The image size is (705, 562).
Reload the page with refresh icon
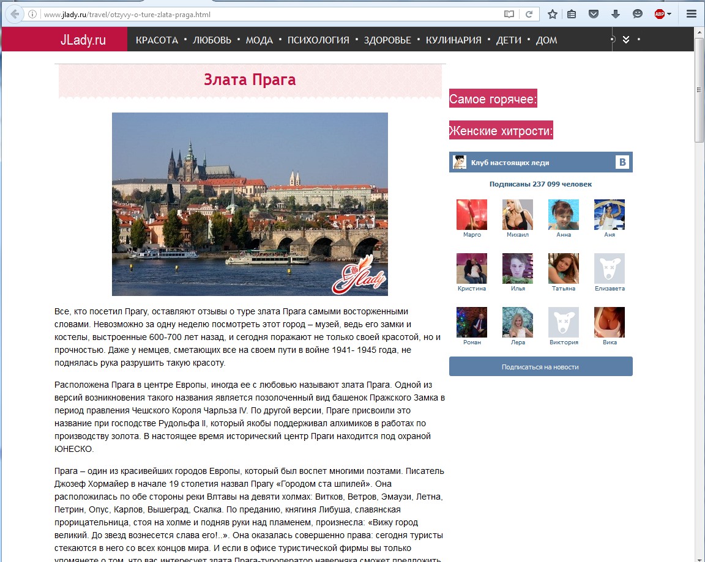[529, 15]
